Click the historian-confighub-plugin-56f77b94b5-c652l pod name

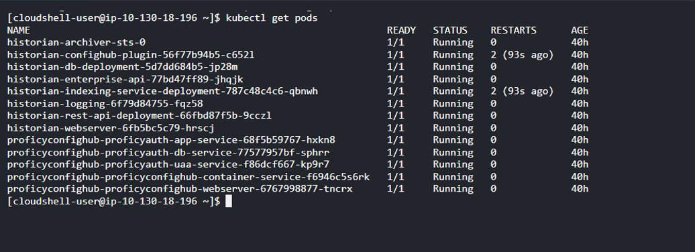point(131,55)
